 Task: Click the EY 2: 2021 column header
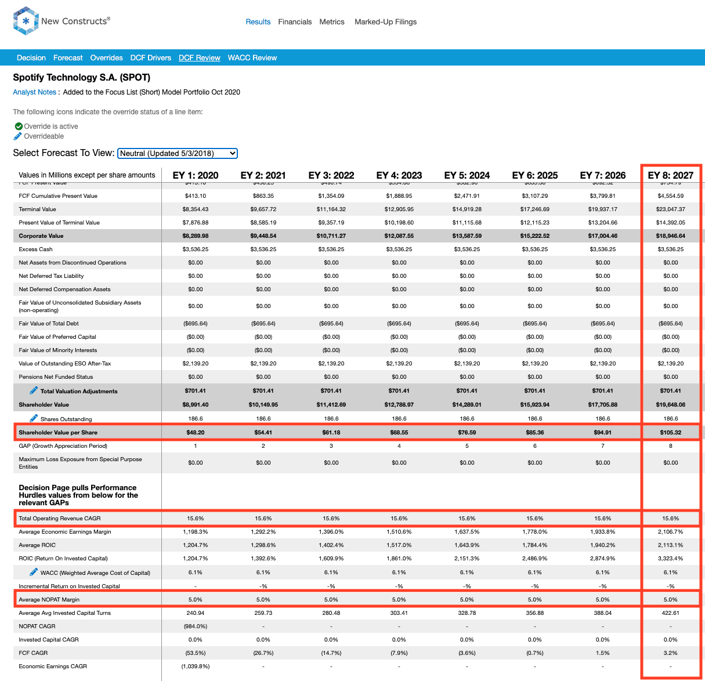263,175
